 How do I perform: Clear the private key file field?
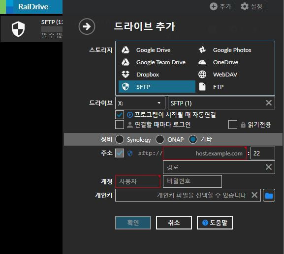coord(254,195)
